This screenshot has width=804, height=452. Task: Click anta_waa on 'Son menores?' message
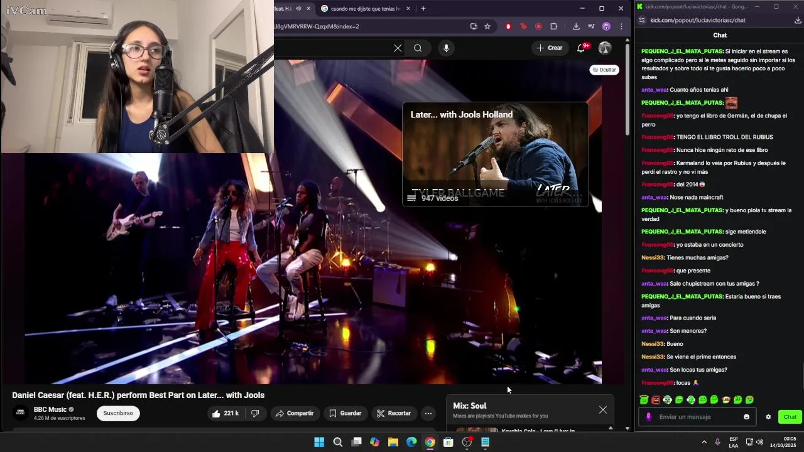[x=654, y=331]
